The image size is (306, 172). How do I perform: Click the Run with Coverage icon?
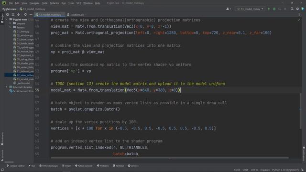(x=280, y=9)
